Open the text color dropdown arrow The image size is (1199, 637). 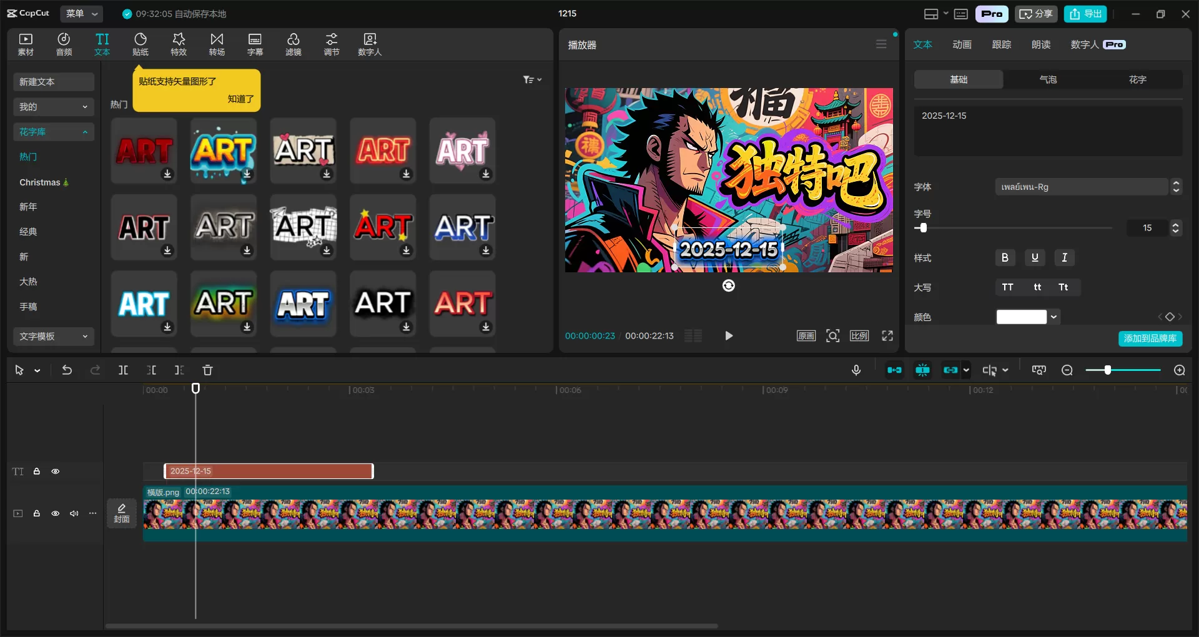1053,317
